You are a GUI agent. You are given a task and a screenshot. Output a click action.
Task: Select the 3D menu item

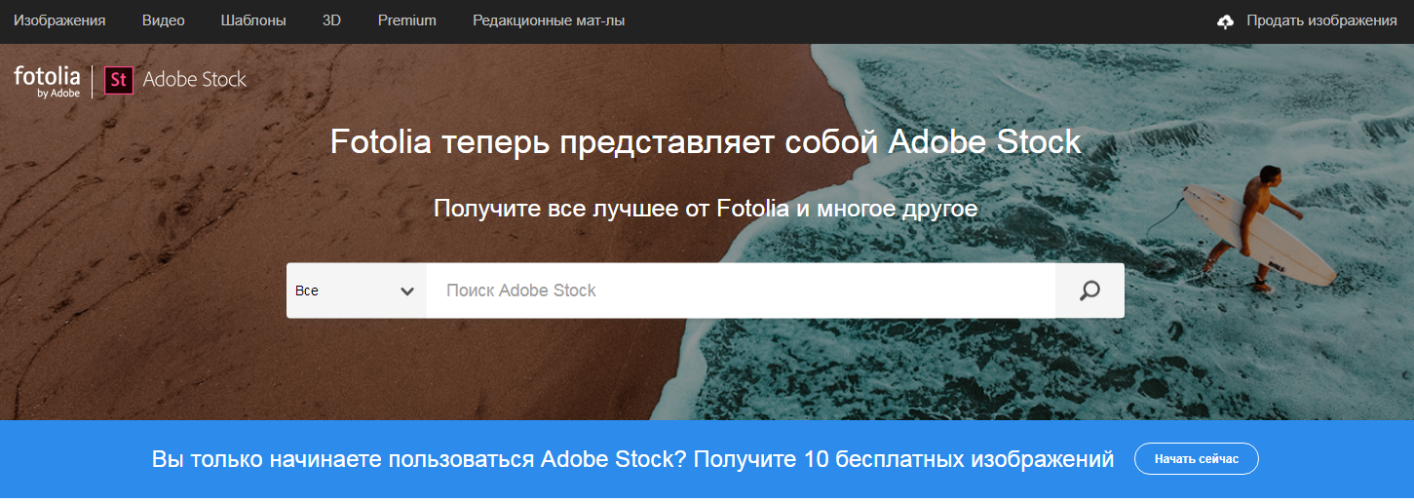click(331, 20)
